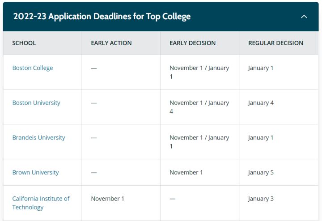Click Brown early decision November 1 cell

pyautogui.click(x=186, y=173)
